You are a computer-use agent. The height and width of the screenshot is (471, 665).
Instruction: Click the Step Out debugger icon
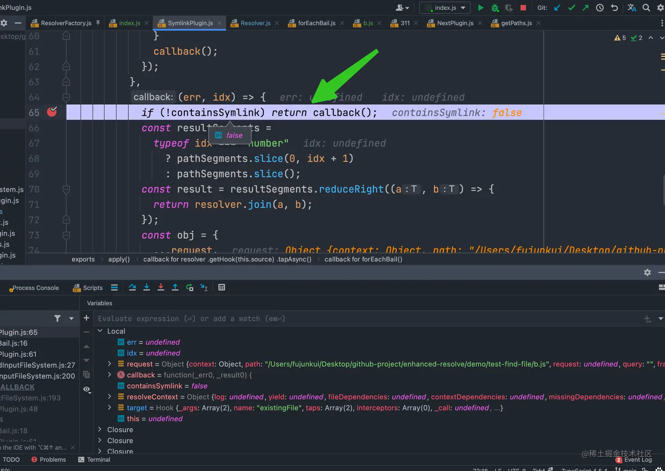coord(175,287)
